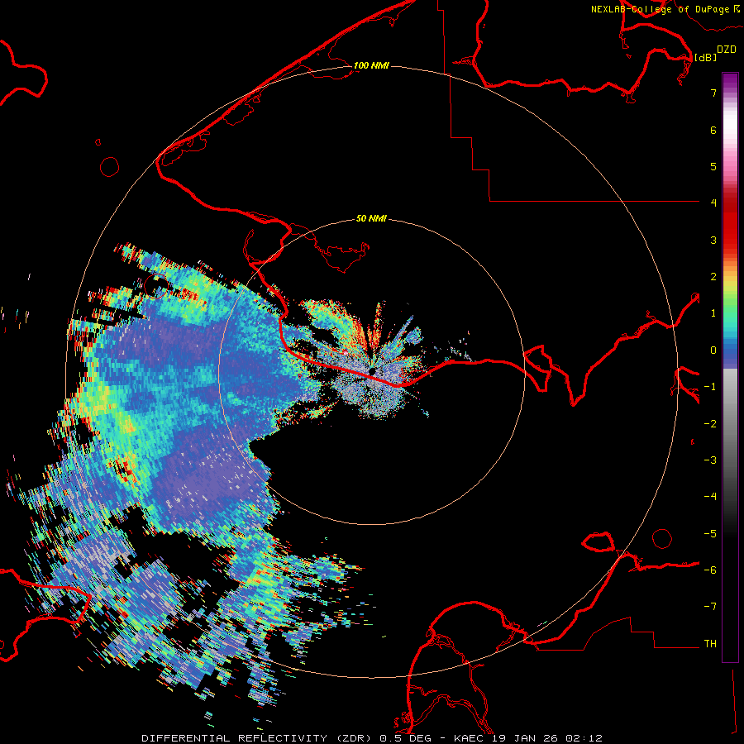
Task: Click the 2 value on the color scale
Action: click(x=713, y=277)
